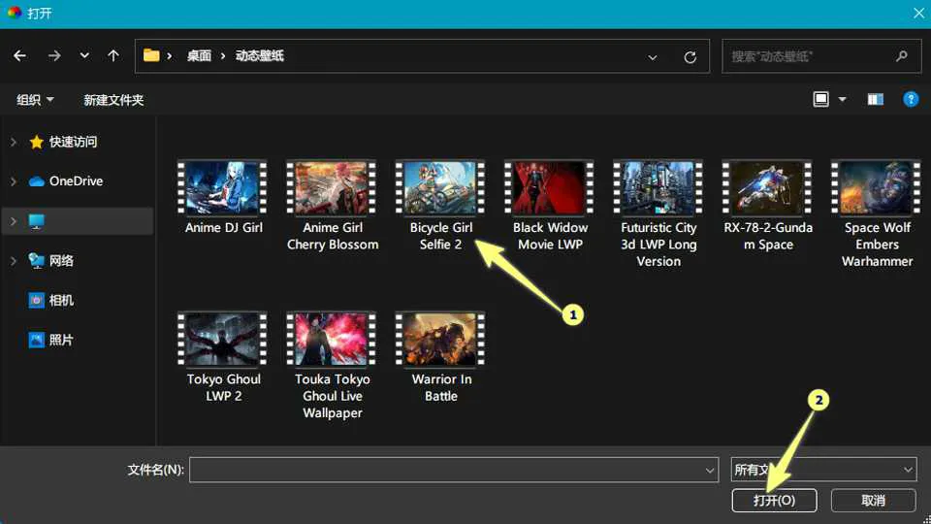Open help with the question mark icon

(x=911, y=99)
